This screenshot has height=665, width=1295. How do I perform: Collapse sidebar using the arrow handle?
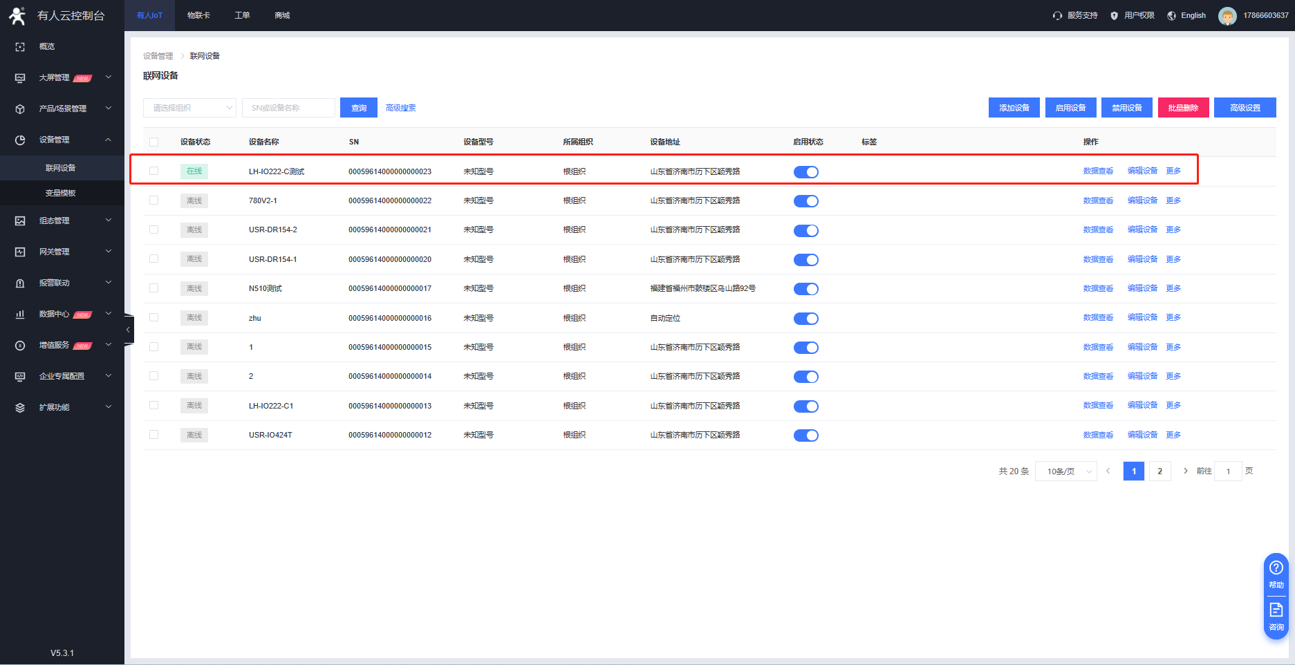tap(128, 330)
